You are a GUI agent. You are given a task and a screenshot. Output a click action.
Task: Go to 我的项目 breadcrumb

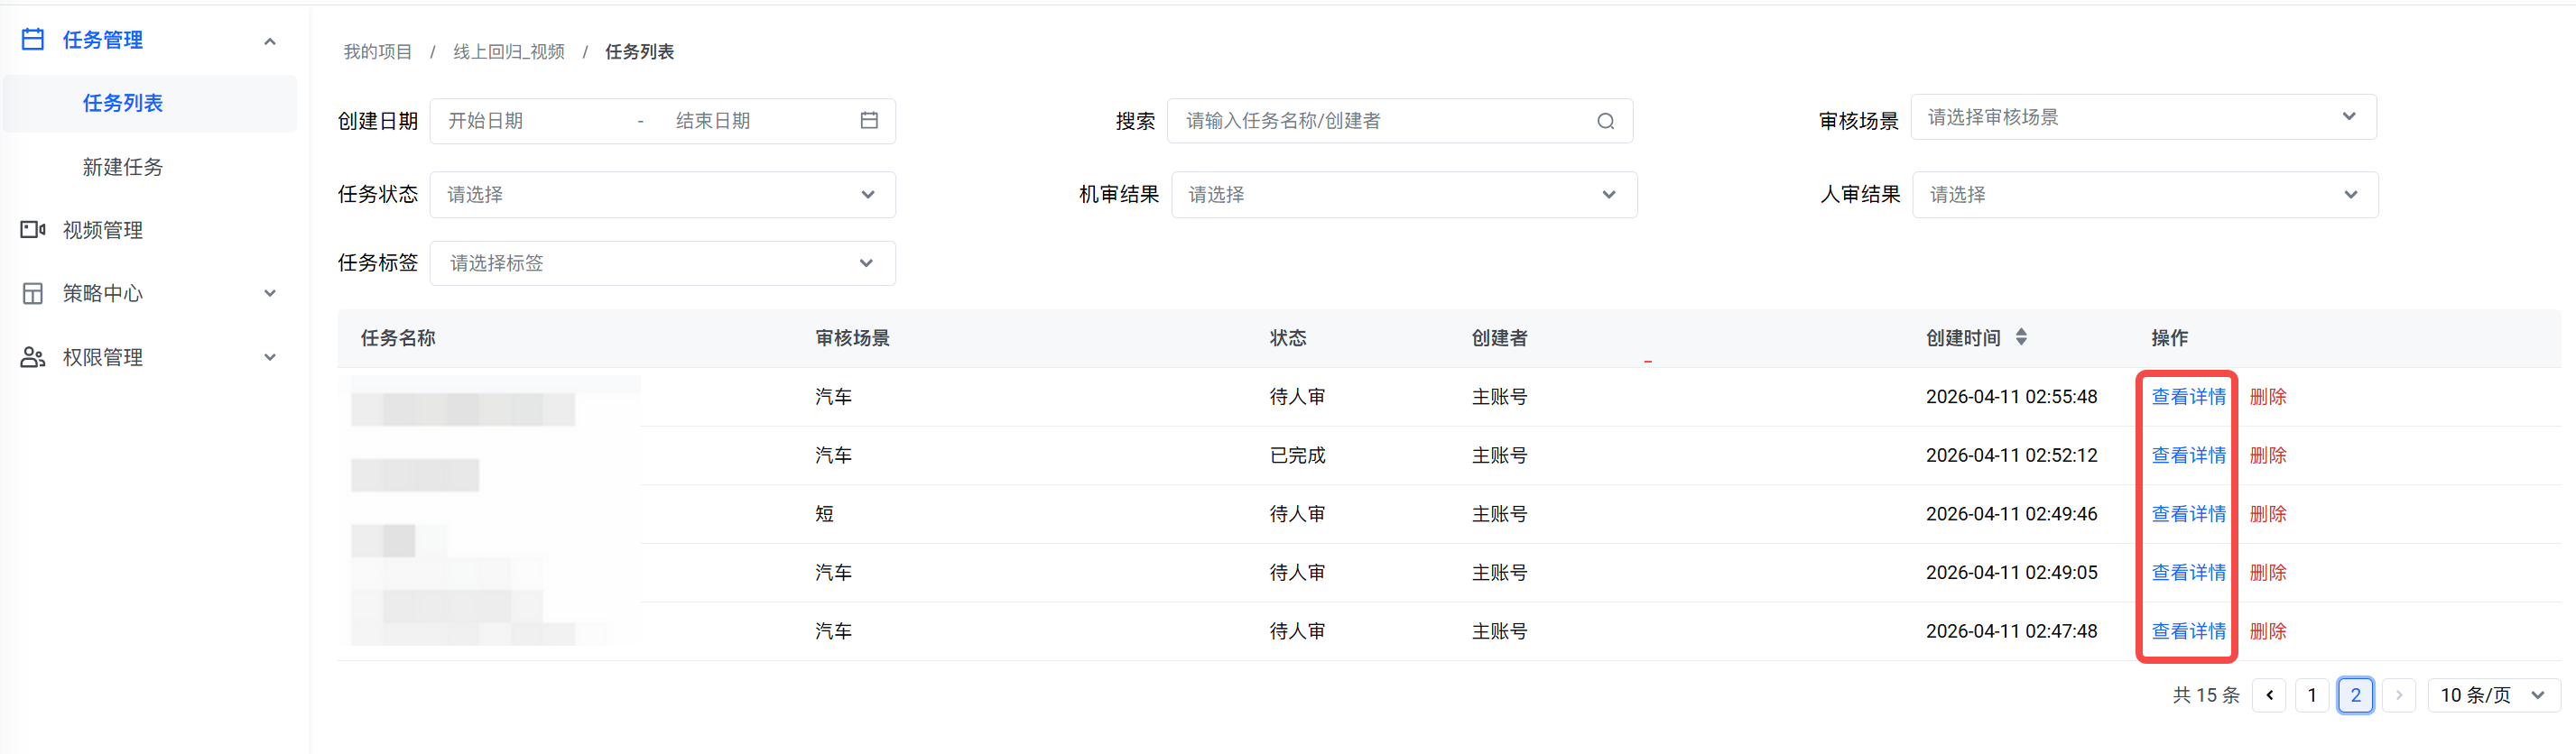click(378, 52)
